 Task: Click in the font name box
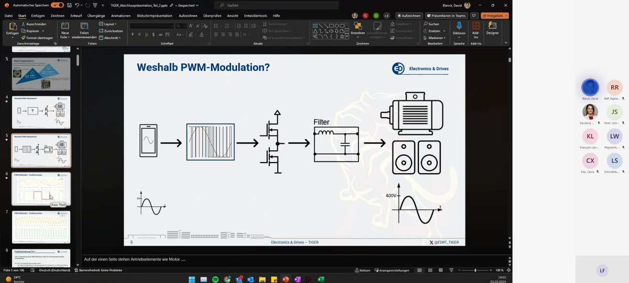pyautogui.click(x=151, y=26)
